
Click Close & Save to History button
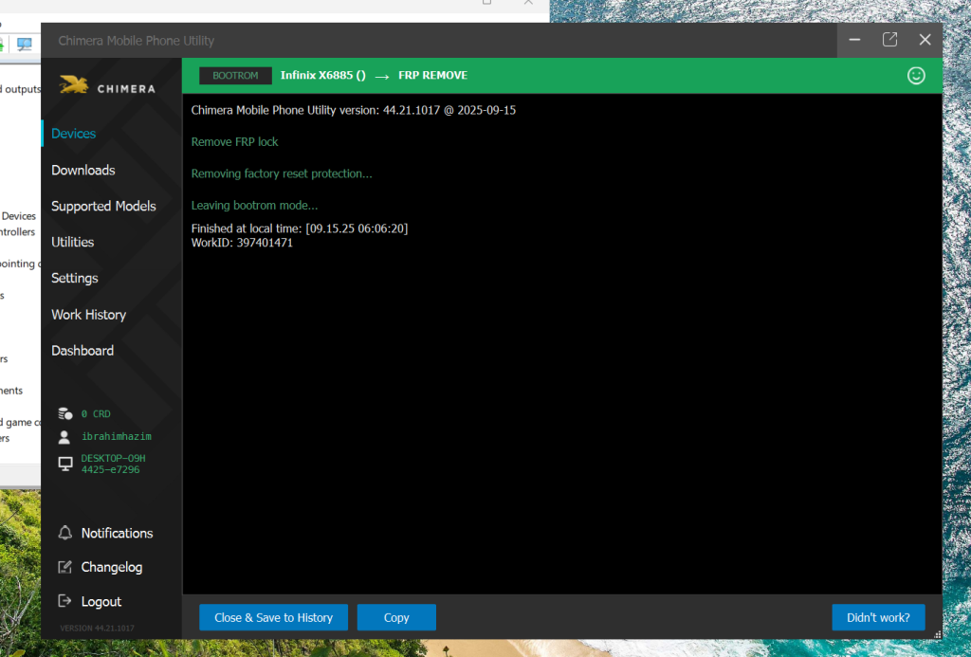273,617
